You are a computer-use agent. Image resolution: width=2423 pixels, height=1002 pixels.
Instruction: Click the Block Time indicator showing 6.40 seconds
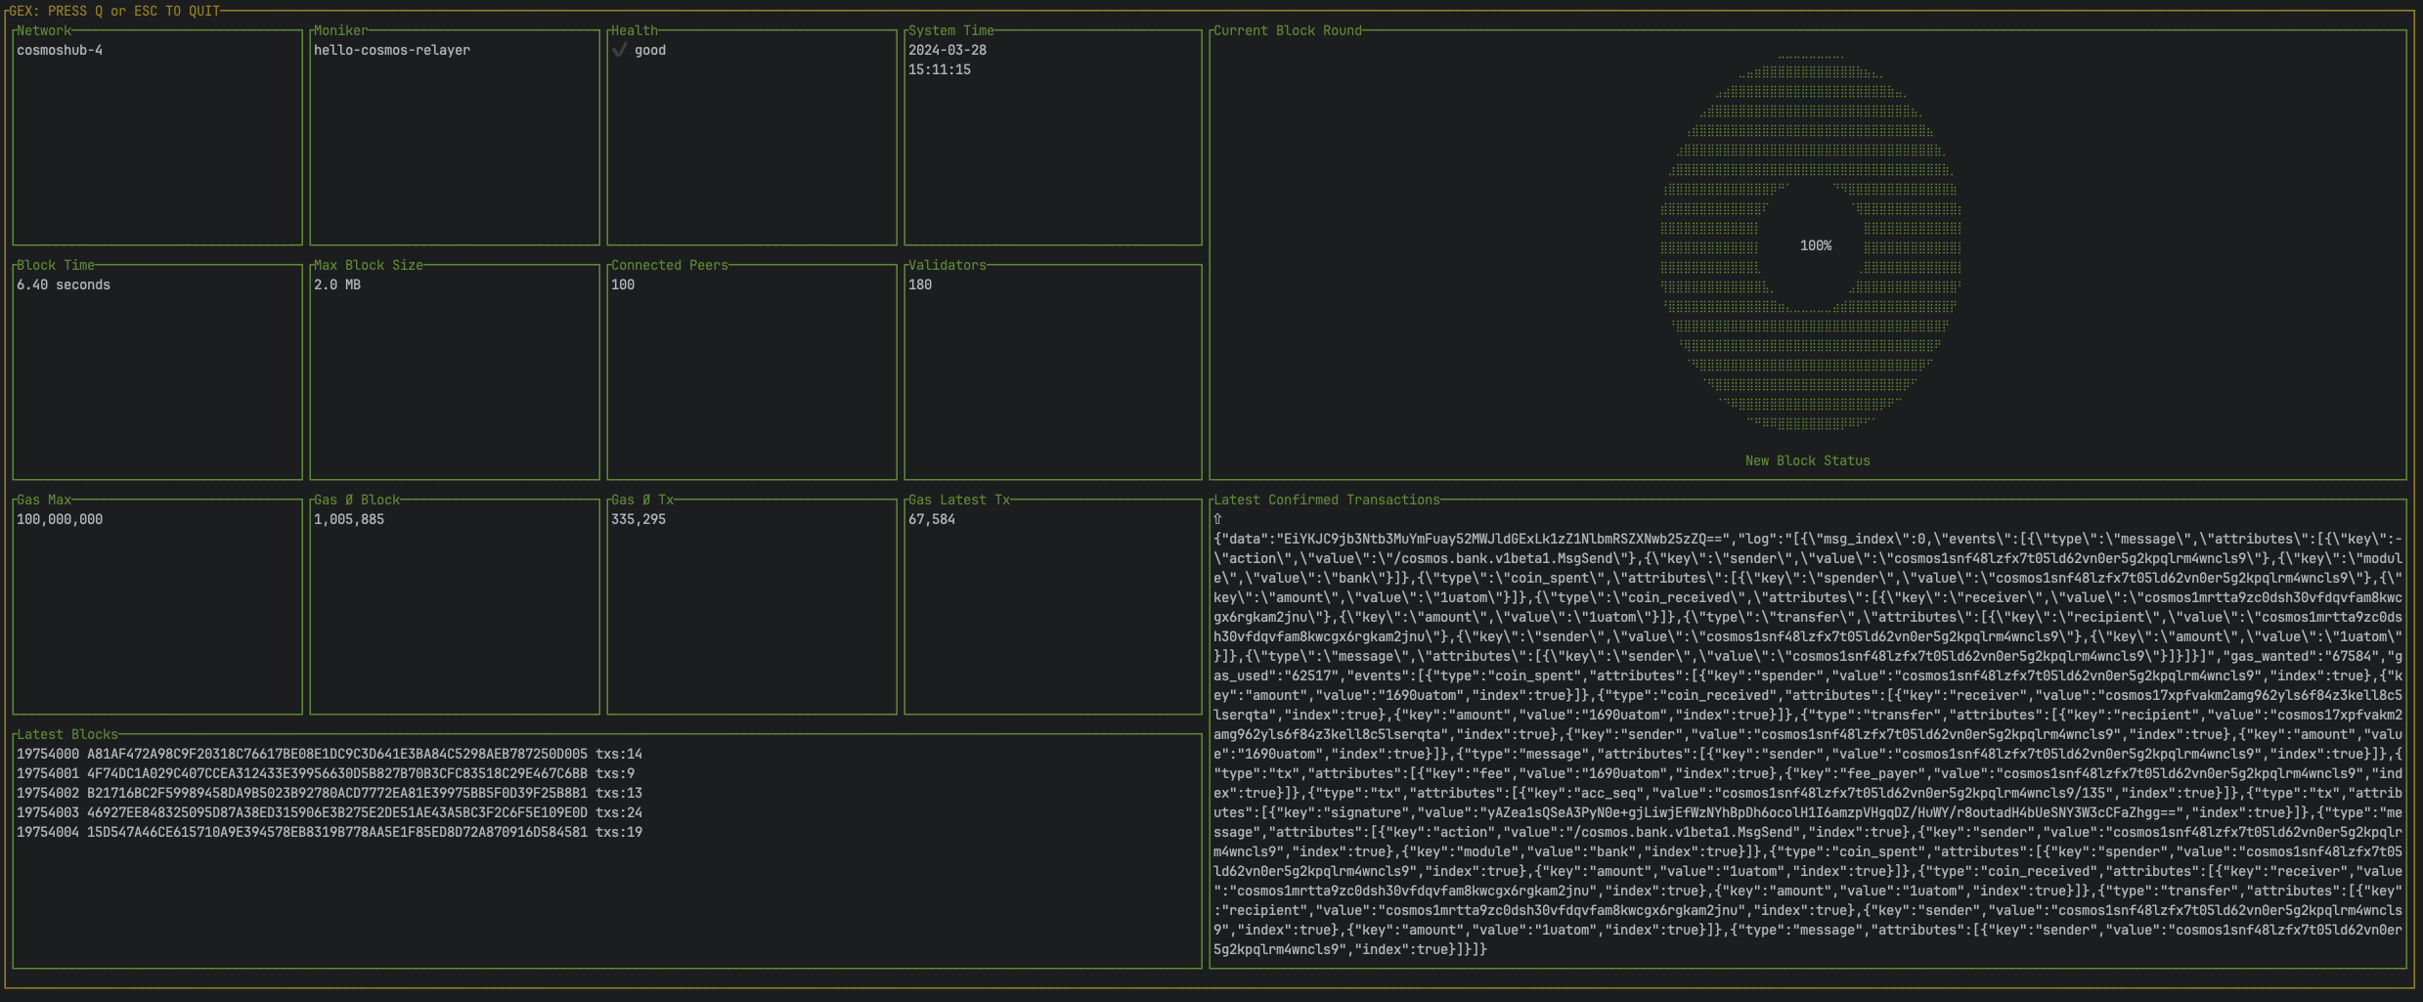point(156,371)
